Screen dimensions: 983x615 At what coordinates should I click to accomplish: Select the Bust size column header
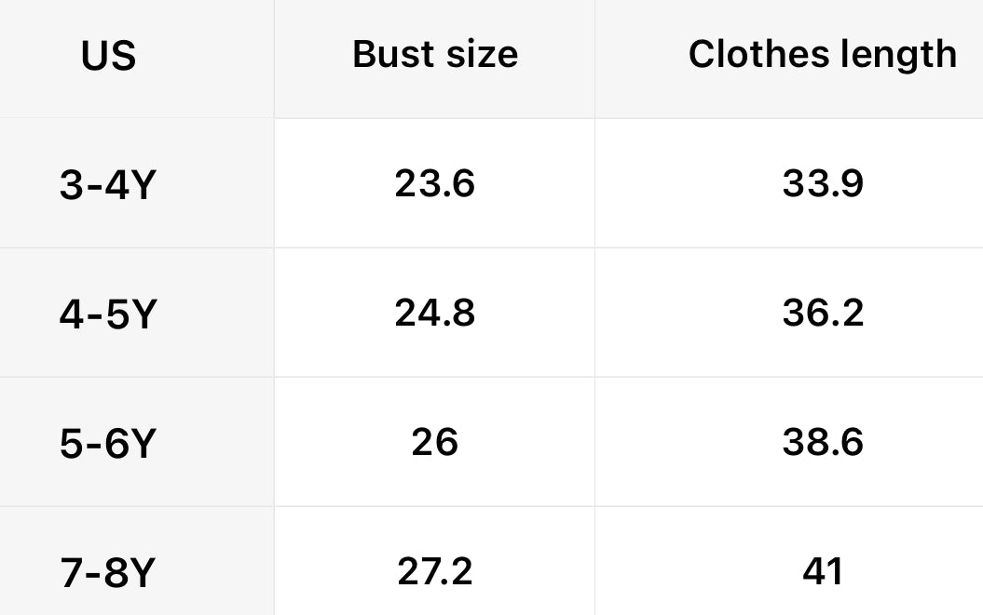click(x=434, y=54)
